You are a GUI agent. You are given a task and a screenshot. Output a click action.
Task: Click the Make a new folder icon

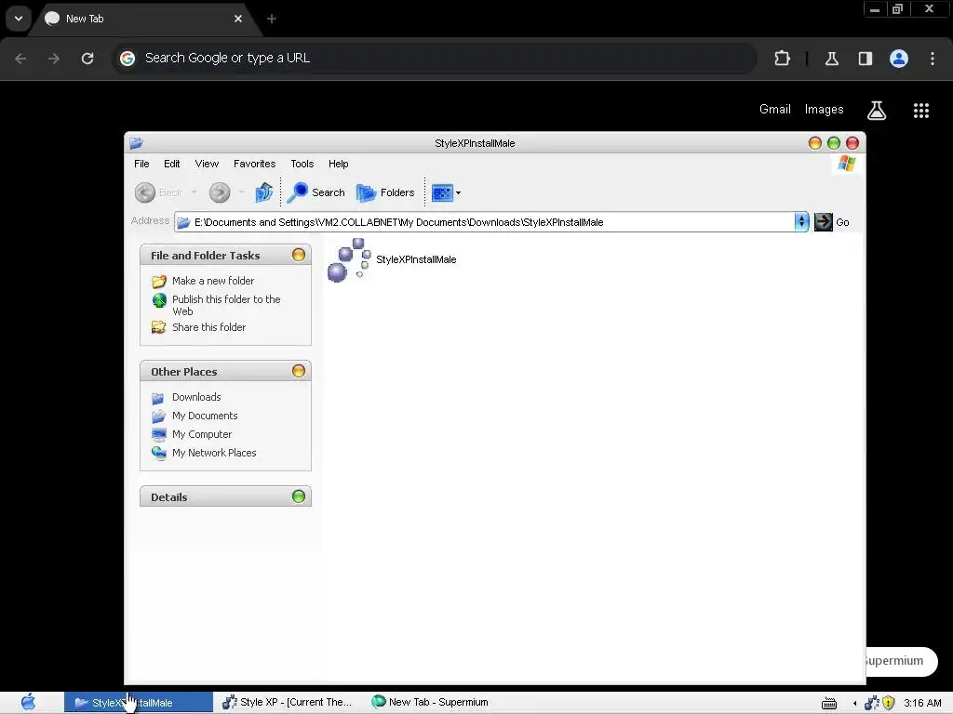[x=158, y=281]
